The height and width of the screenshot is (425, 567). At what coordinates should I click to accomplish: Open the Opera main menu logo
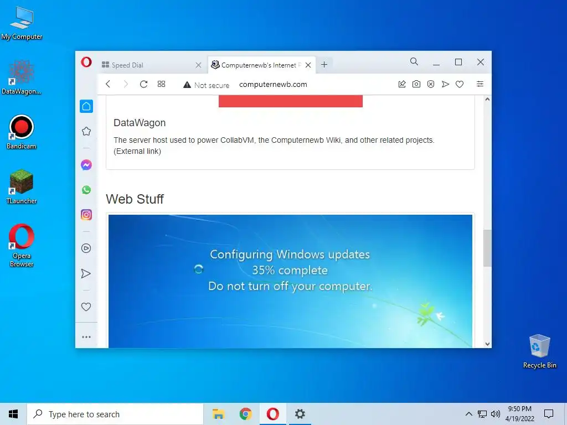coord(86,62)
